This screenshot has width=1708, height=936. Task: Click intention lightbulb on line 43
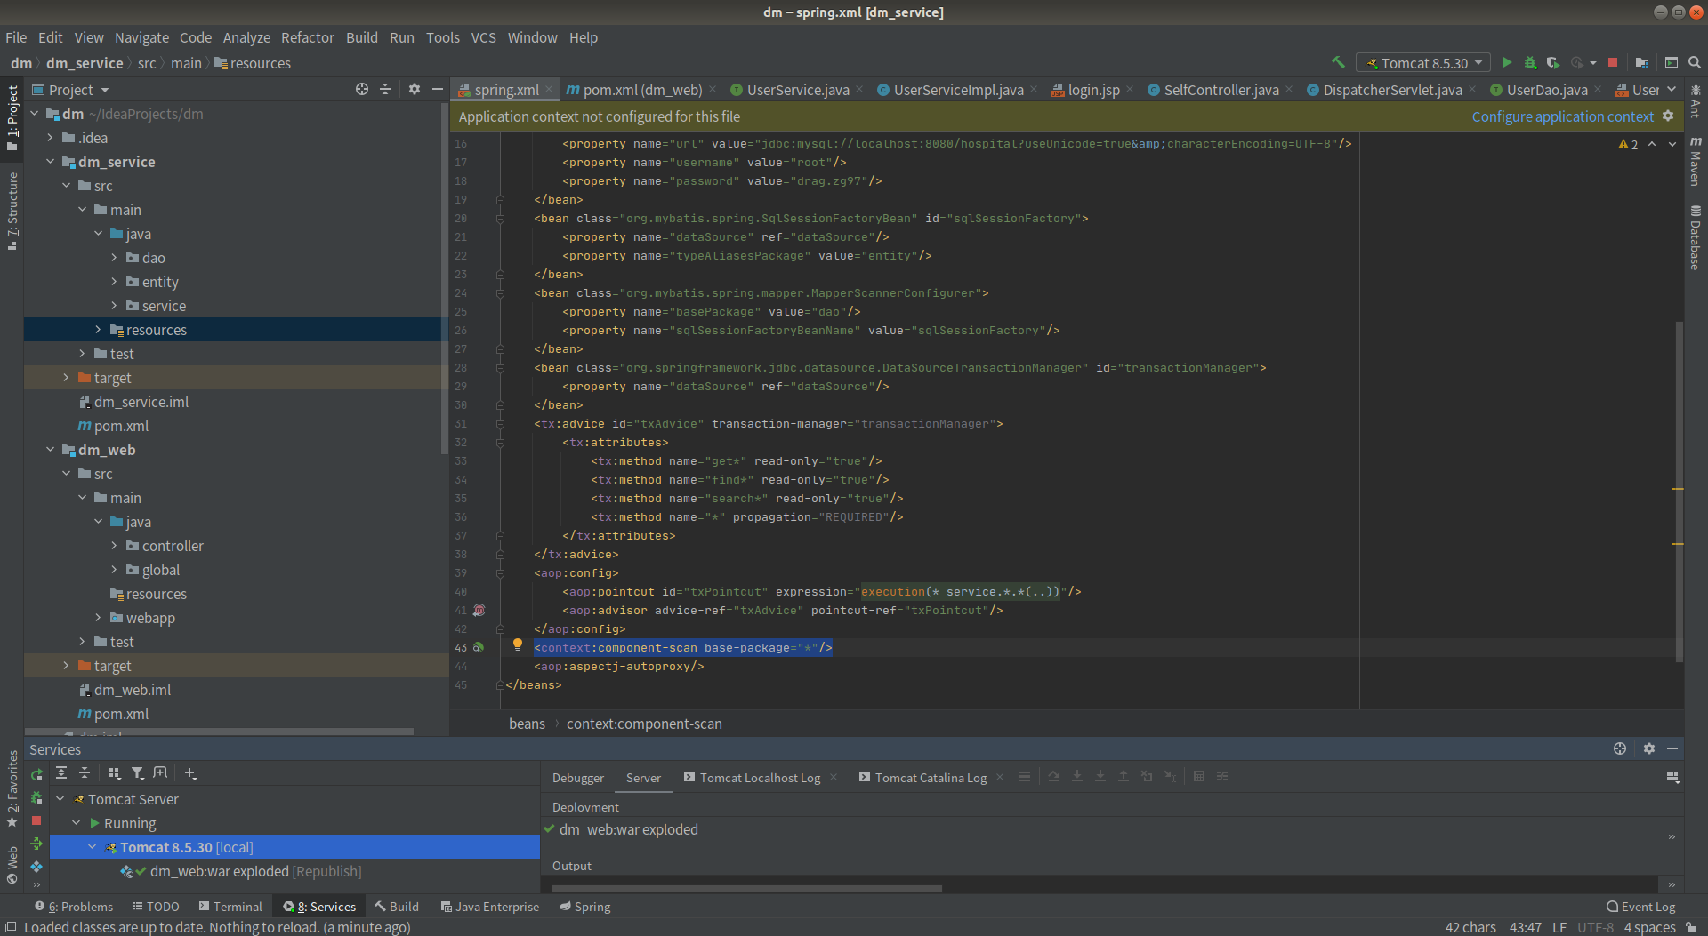tap(518, 645)
